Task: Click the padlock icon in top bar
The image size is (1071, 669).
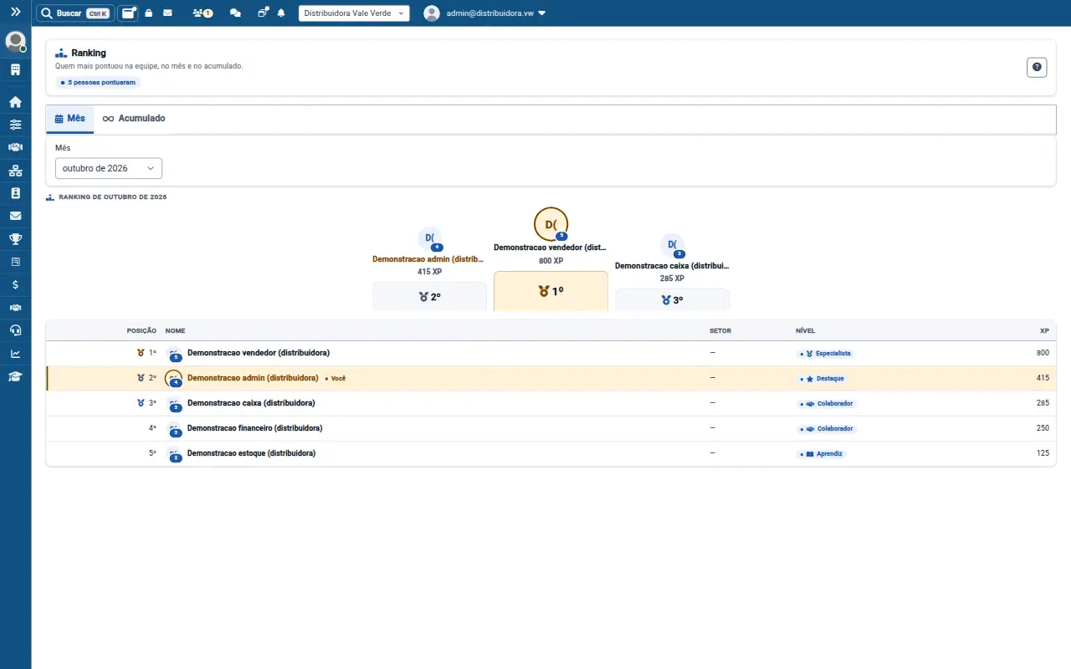Action: tap(149, 13)
